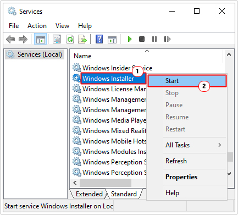Choose greyed Resume in the context menu
This screenshot has width=238, height=215.
[187, 117]
